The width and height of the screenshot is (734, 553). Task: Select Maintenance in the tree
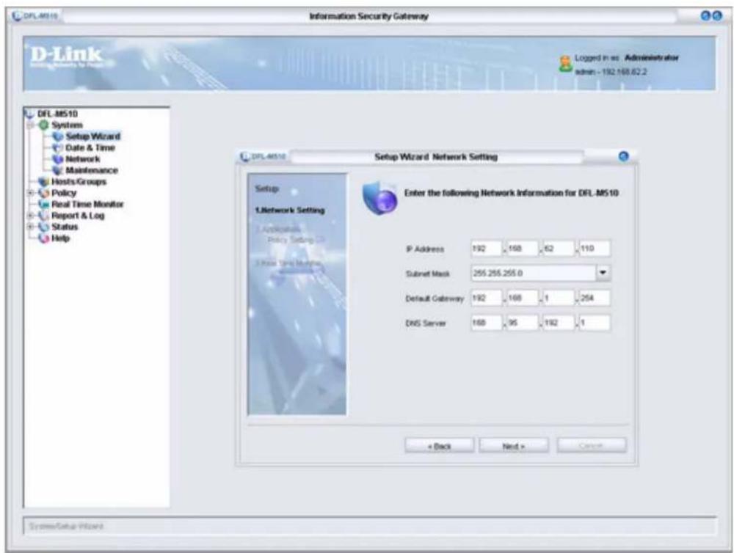(x=91, y=170)
